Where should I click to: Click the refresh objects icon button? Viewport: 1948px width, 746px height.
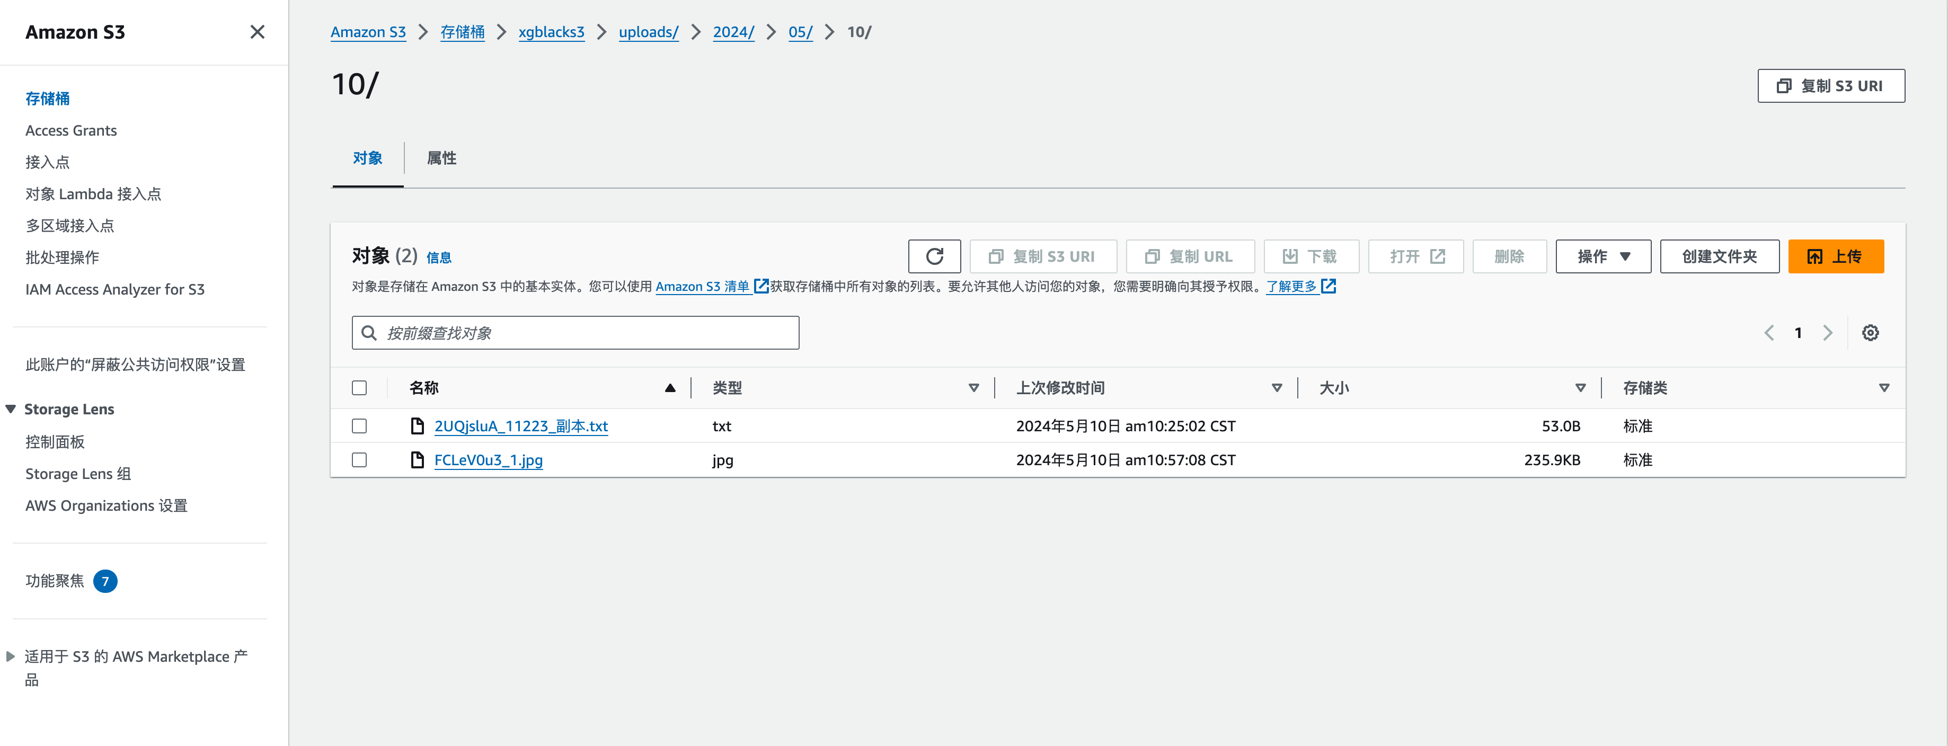(x=934, y=256)
